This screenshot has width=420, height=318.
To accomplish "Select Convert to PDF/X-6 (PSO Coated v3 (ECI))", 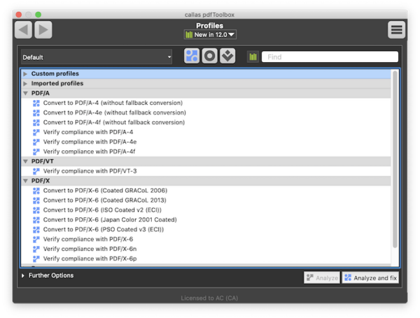I will 104,229.
